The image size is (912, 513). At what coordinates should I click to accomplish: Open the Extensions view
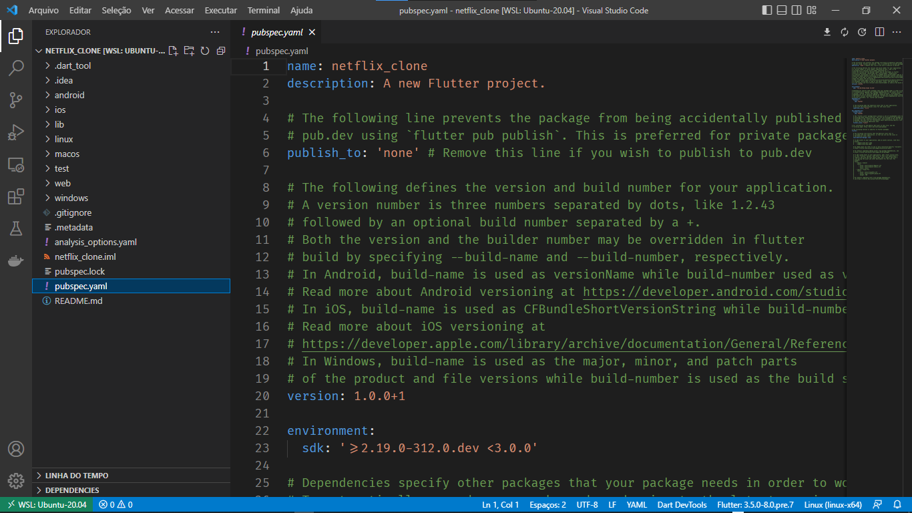point(16,196)
